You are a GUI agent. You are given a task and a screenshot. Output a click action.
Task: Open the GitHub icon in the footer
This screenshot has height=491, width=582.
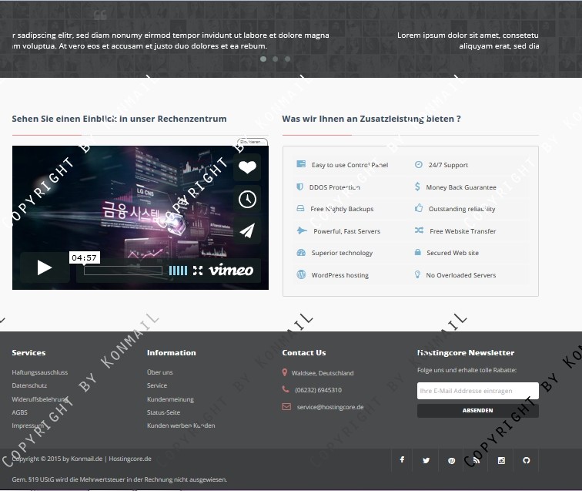pyautogui.click(x=527, y=460)
